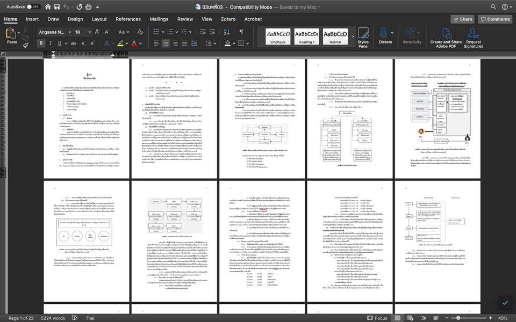Toggle strikethrough formatting
This screenshot has width=516, height=322.
point(73,43)
